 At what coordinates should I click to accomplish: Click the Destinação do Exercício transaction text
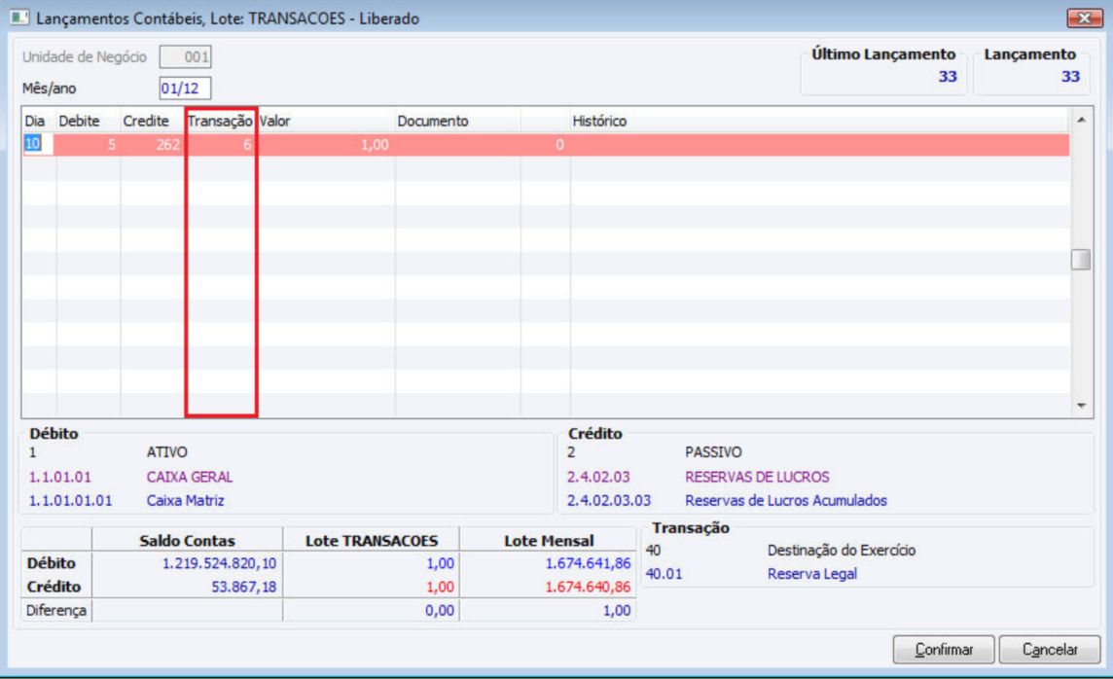(x=842, y=550)
